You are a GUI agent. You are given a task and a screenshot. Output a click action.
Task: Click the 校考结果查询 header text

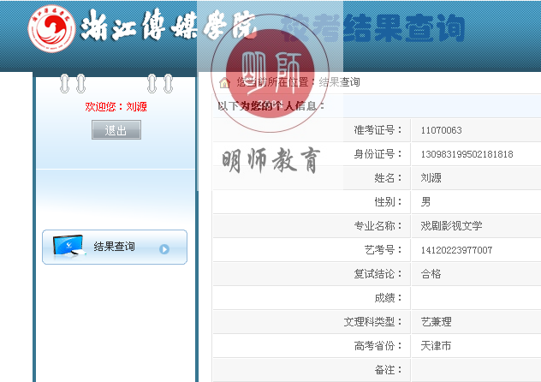372,28
